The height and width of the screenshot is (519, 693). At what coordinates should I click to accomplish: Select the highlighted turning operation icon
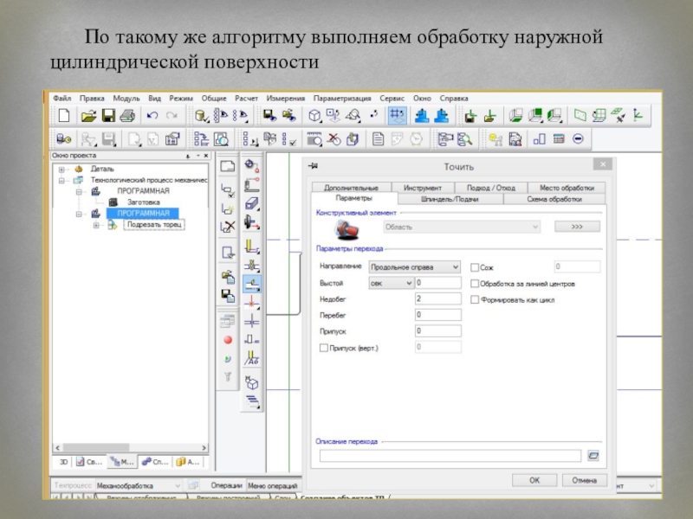[252, 282]
